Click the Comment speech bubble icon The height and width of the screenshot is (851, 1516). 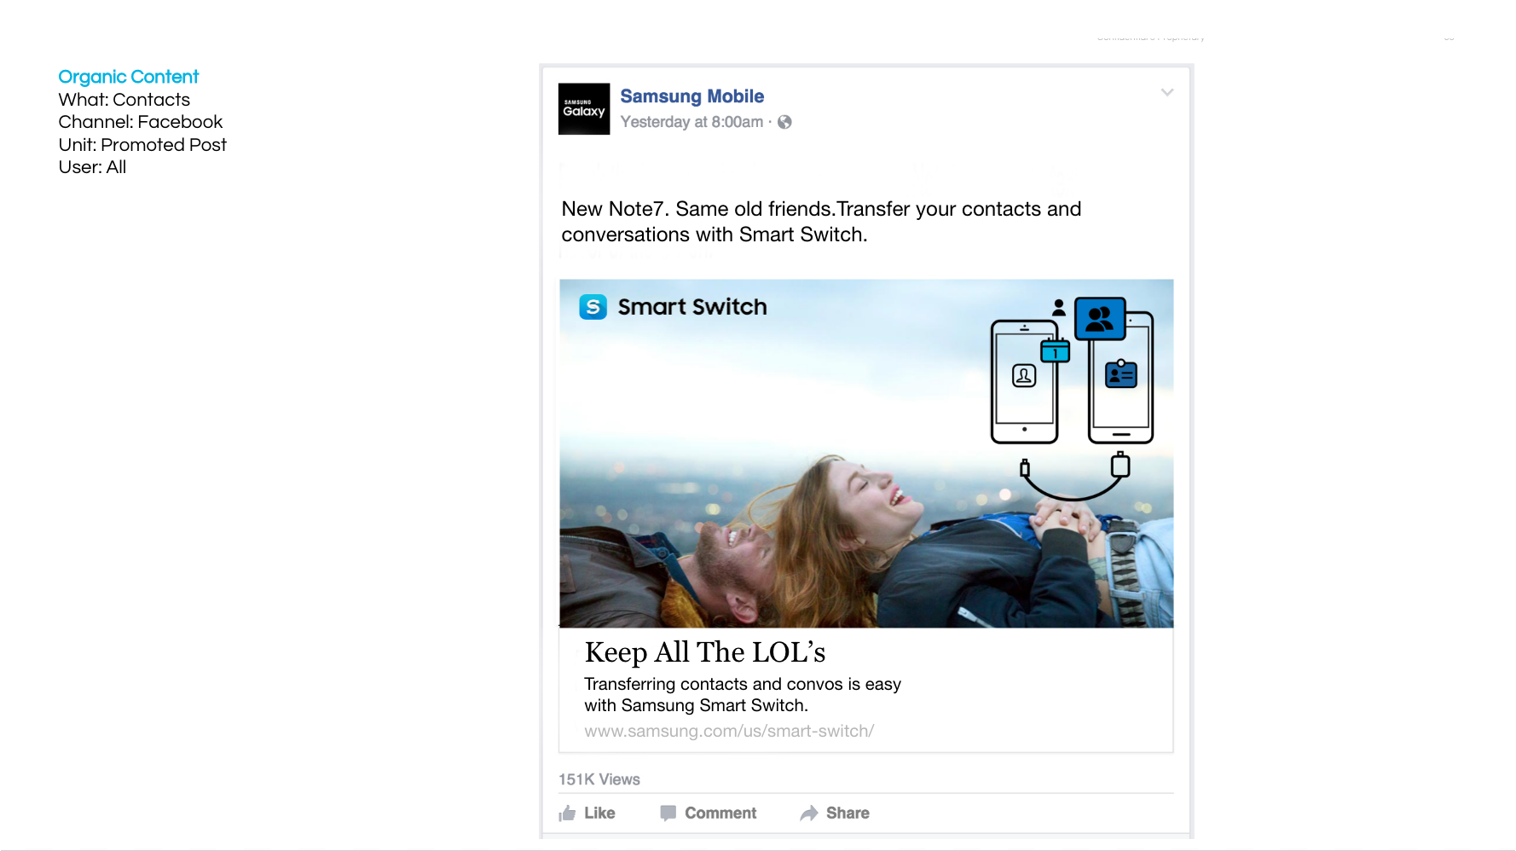pos(669,813)
